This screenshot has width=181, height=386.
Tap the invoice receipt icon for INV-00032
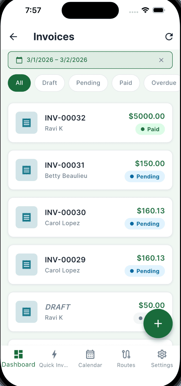[x=26, y=123]
